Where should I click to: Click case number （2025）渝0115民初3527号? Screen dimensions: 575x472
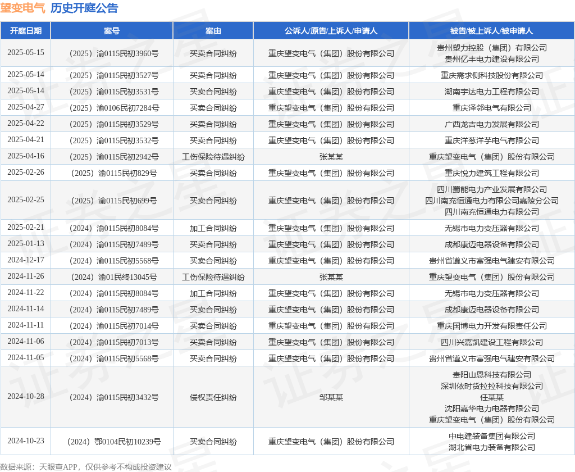coord(113,76)
